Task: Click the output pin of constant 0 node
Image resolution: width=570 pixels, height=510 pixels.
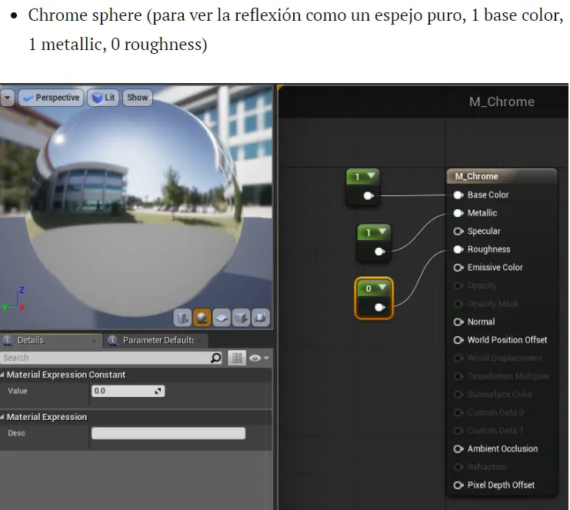Action: [379, 308]
